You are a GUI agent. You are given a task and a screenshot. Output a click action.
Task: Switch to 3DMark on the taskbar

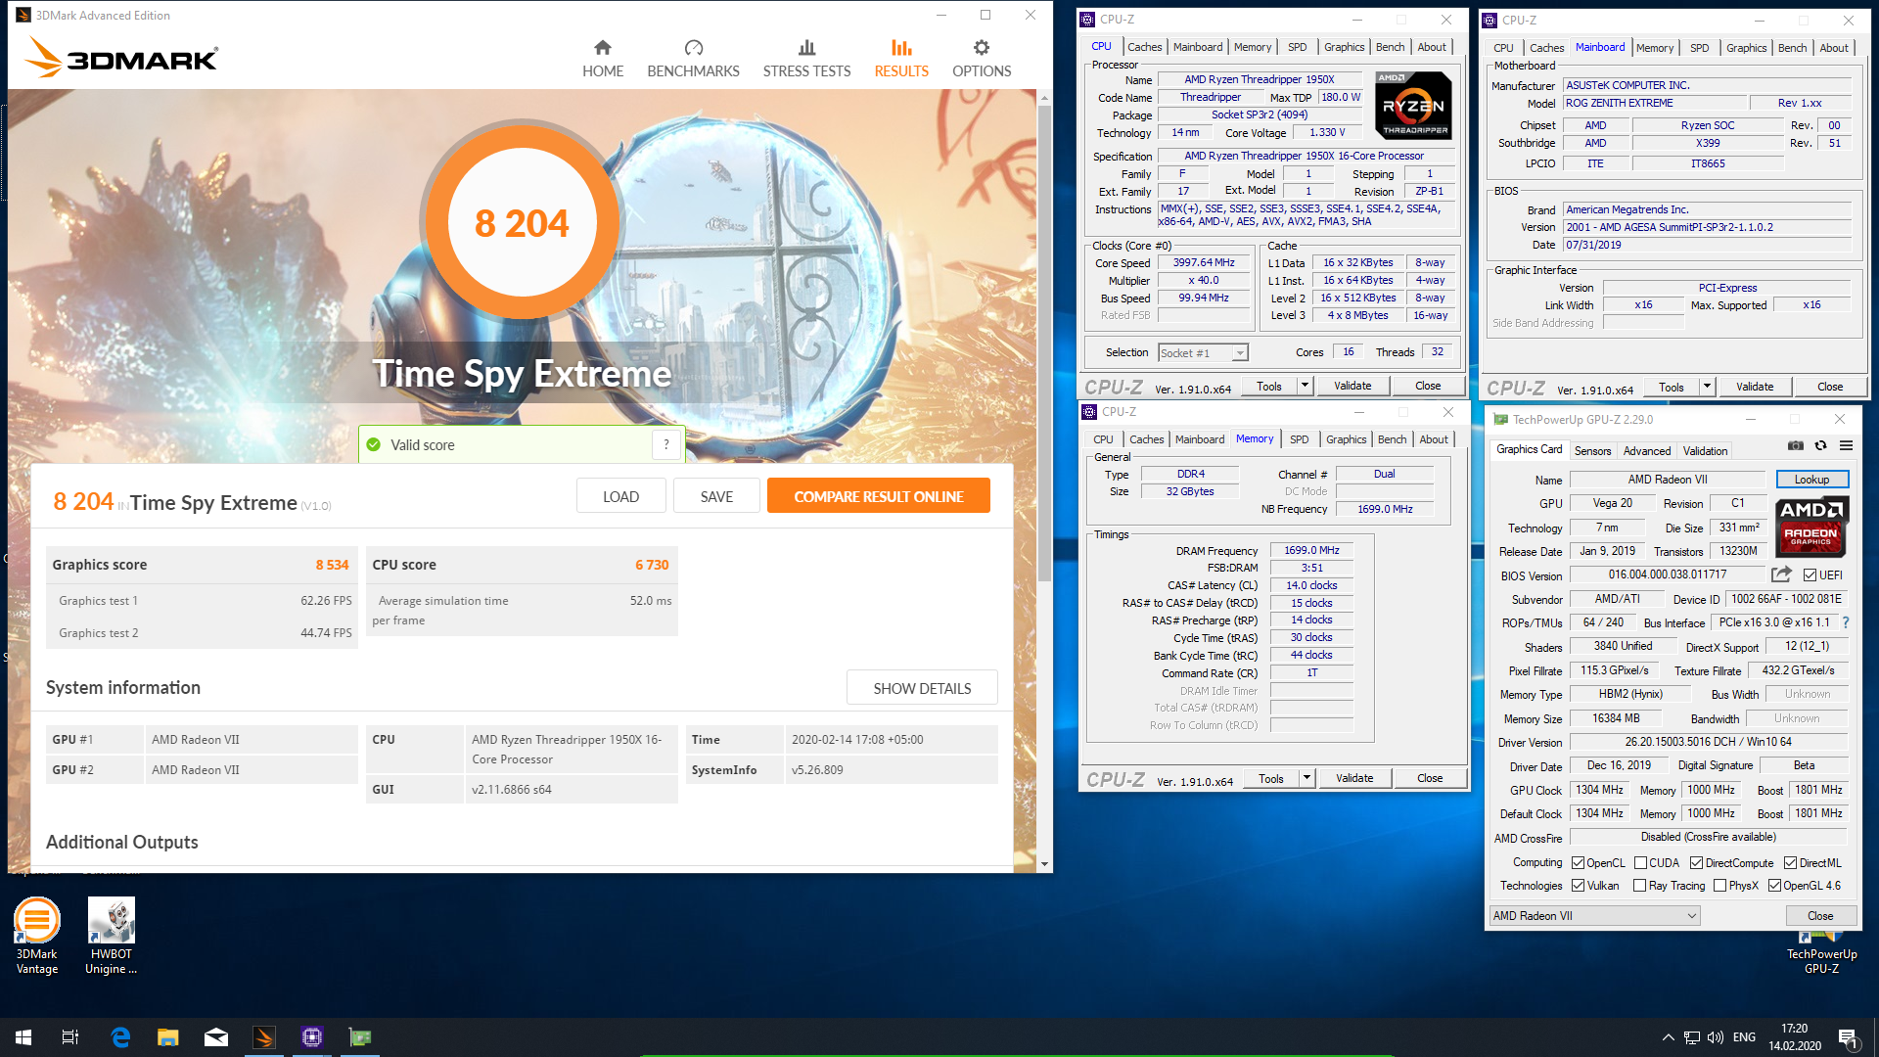(264, 1037)
